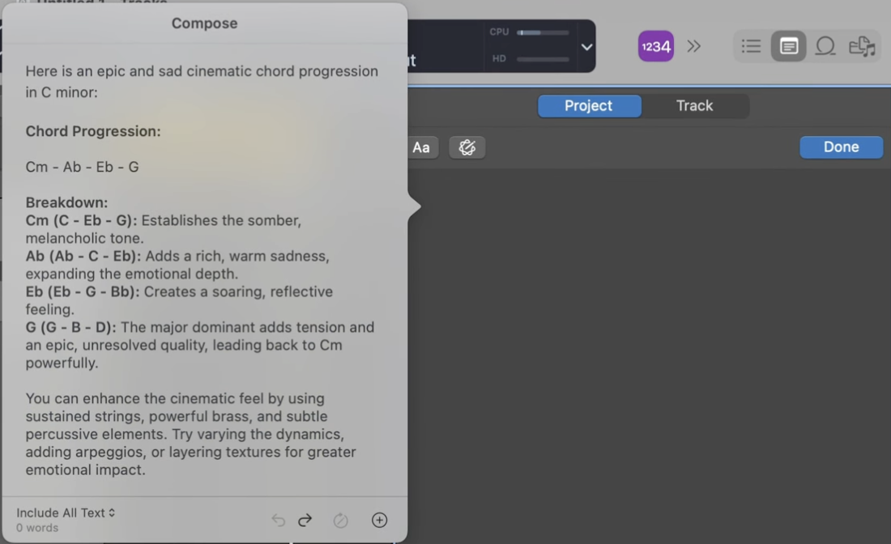The height and width of the screenshot is (544, 891).
Task: Click the redo arrow in Compose
Action: [x=305, y=520]
